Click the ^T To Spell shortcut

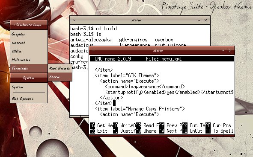click(x=220, y=131)
